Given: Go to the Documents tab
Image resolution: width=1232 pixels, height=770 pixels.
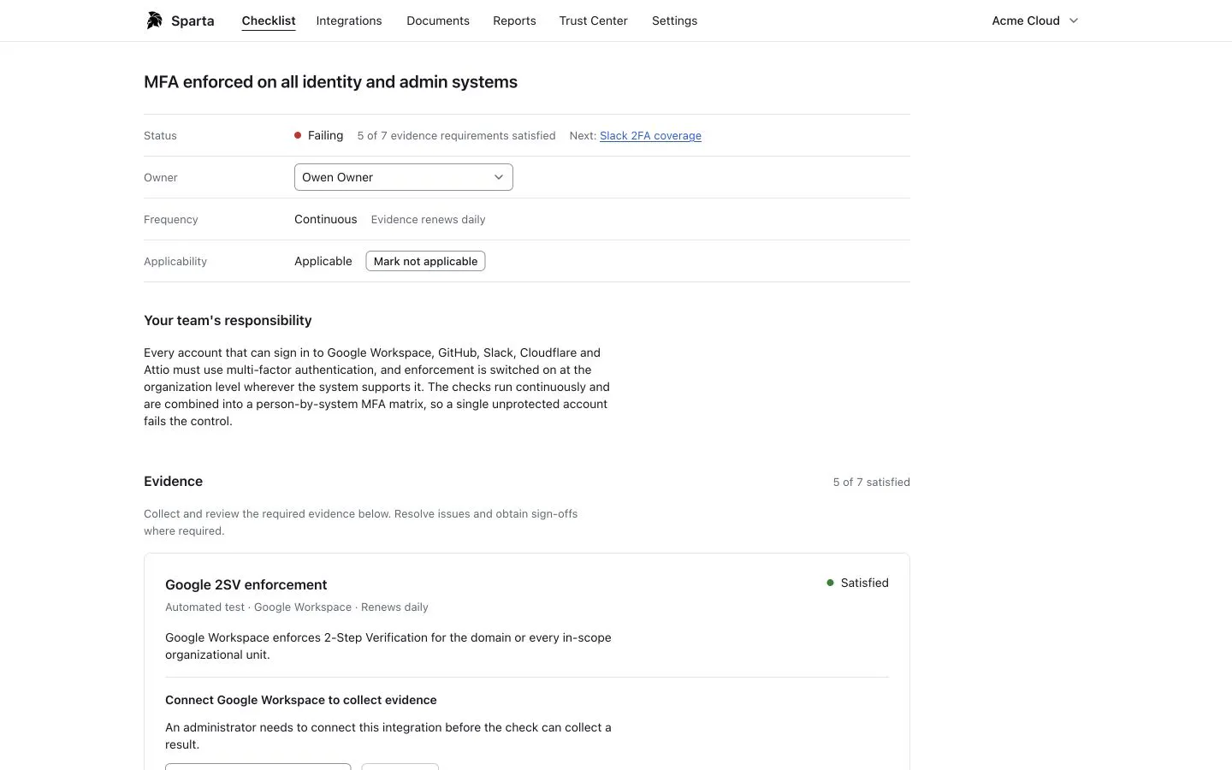Looking at the screenshot, I should coord(438,21).
